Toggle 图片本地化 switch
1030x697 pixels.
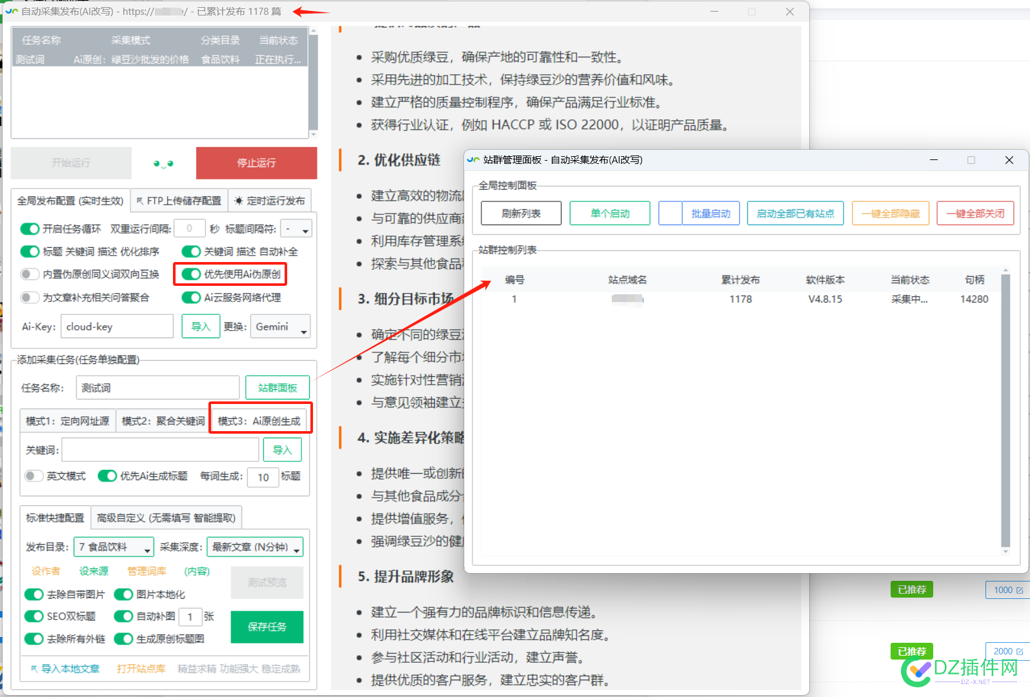tap(123, 594)
